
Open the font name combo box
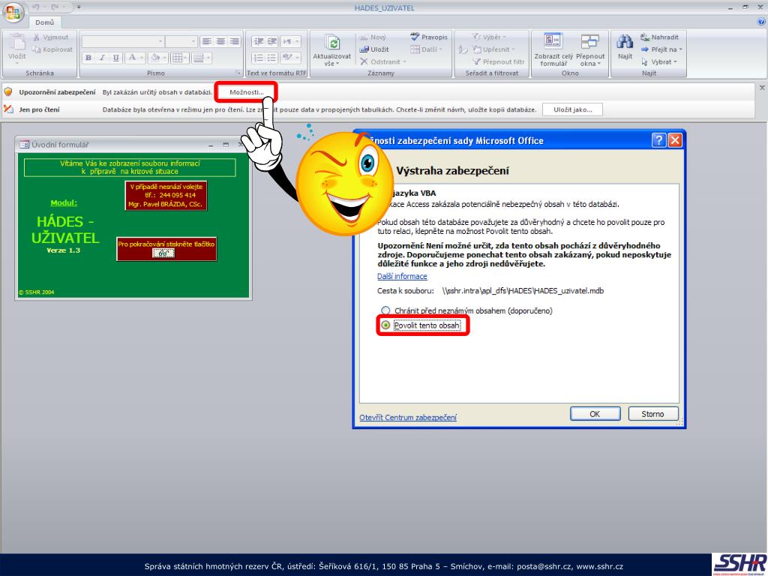(122, 42)
